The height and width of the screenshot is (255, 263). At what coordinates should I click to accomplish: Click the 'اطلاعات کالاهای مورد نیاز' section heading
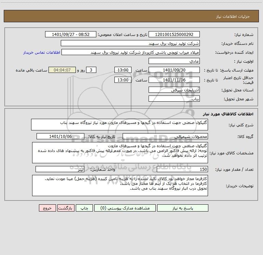(228, 114)
